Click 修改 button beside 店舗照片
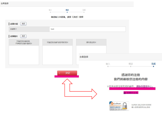 pos(23,36)
